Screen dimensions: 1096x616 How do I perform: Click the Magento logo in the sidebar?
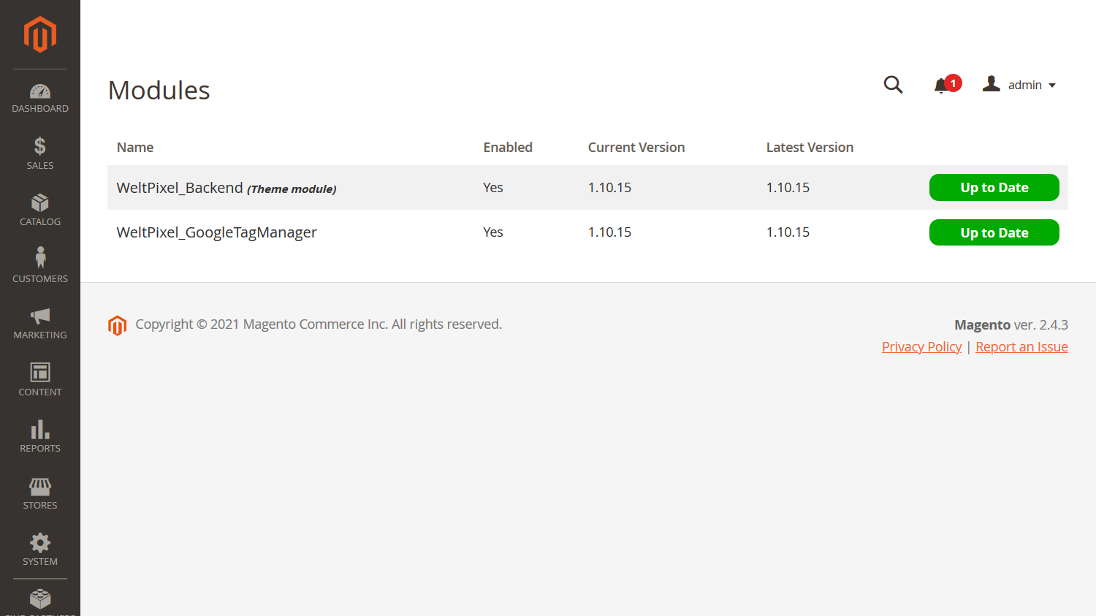(x=40, y=34)
